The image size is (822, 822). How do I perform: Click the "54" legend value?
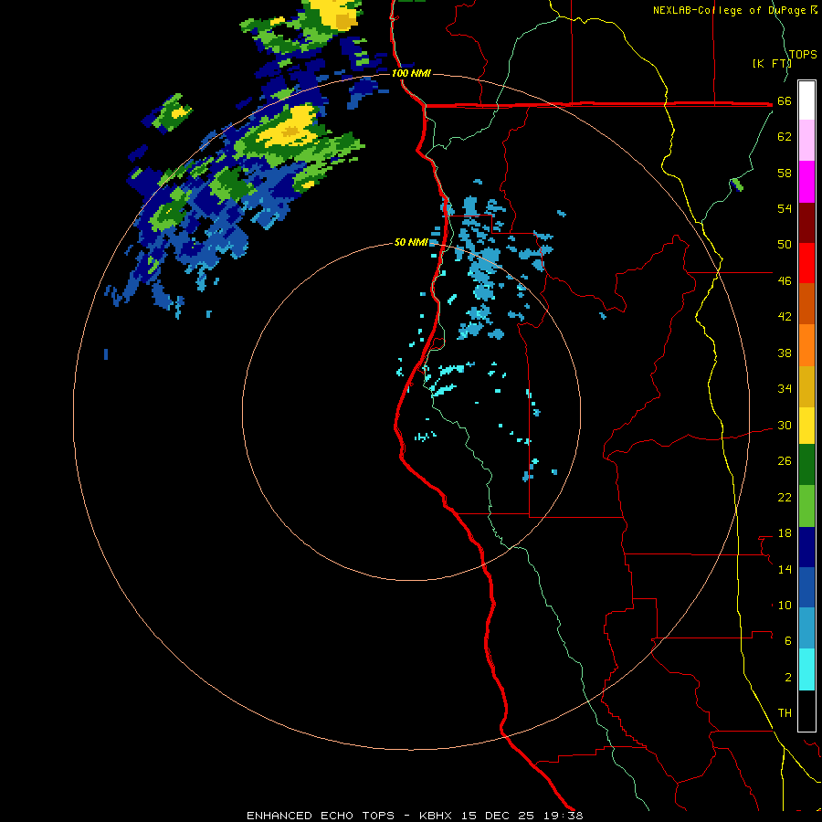coord(785,208)
